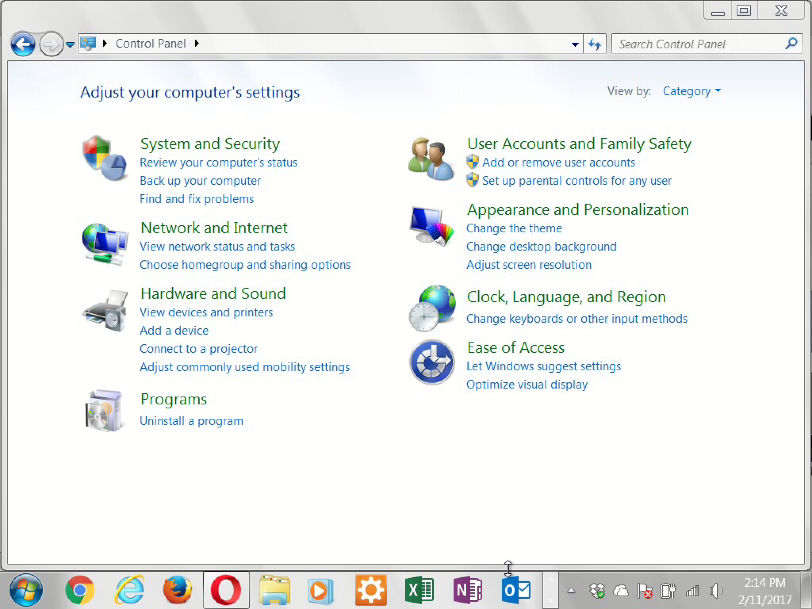Image resolution: width=812 pixels, height=609 pixels.
Task: Click Change desktop background
Action: click(542, 247)
